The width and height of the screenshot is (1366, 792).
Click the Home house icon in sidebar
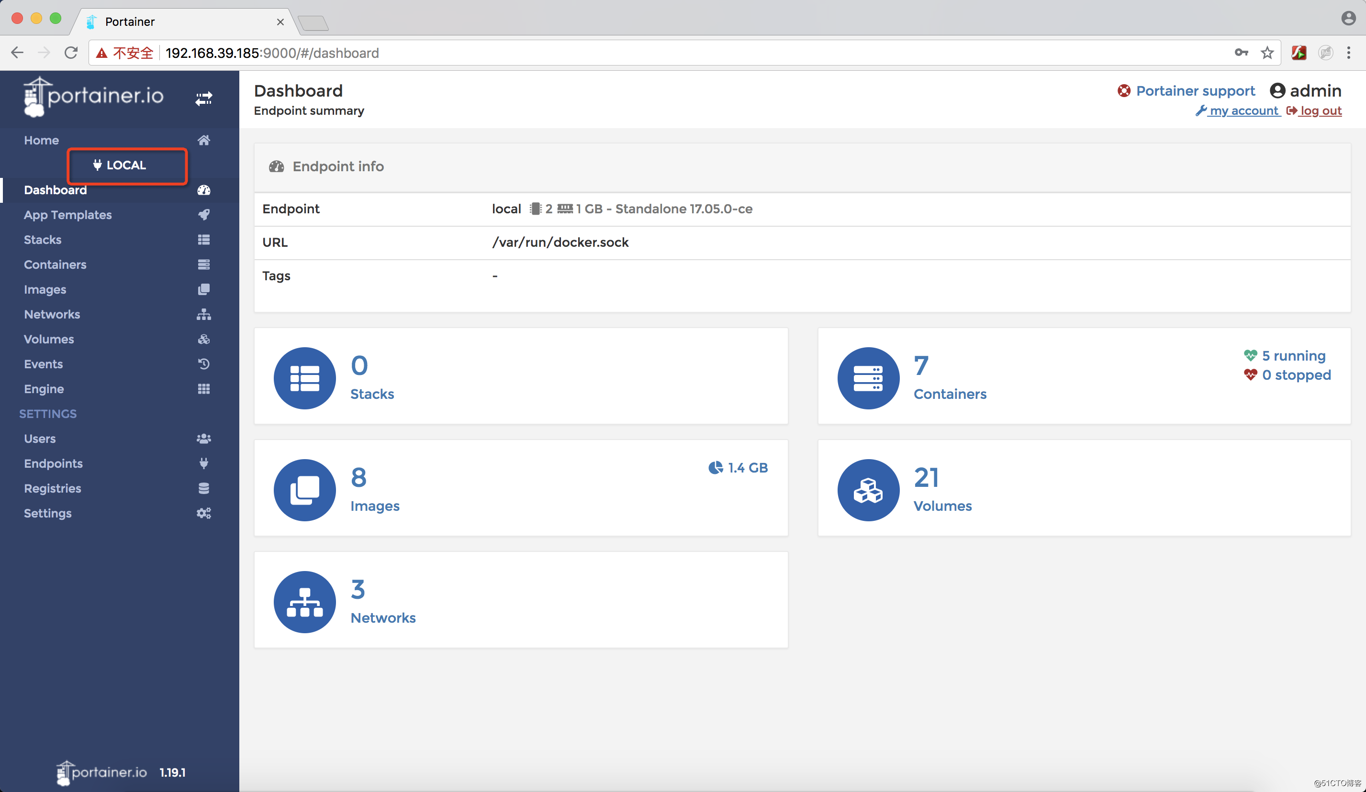tap(204, 140)
